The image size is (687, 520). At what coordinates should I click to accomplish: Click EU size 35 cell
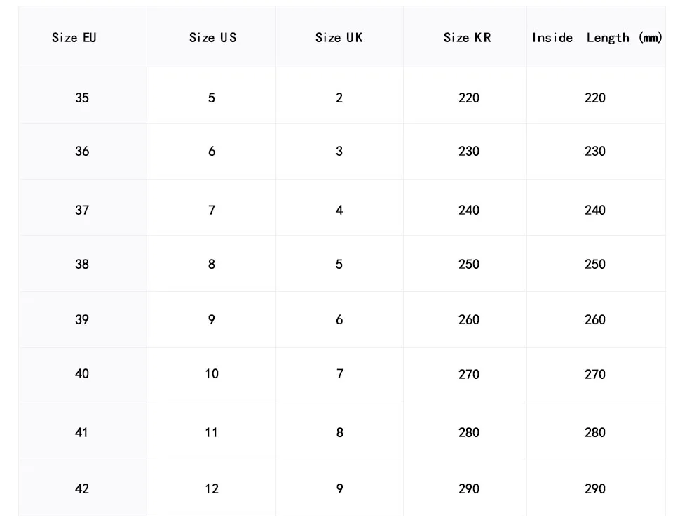[82, 98]
